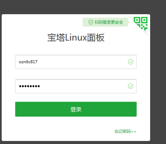
Task: Click the green checkmark in the username field
Action: click(x=131, y=62)
